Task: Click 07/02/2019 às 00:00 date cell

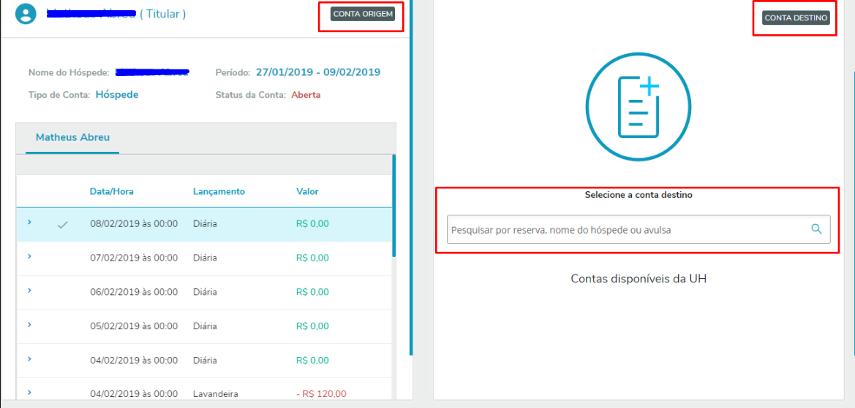Action: tap(134, 258)
